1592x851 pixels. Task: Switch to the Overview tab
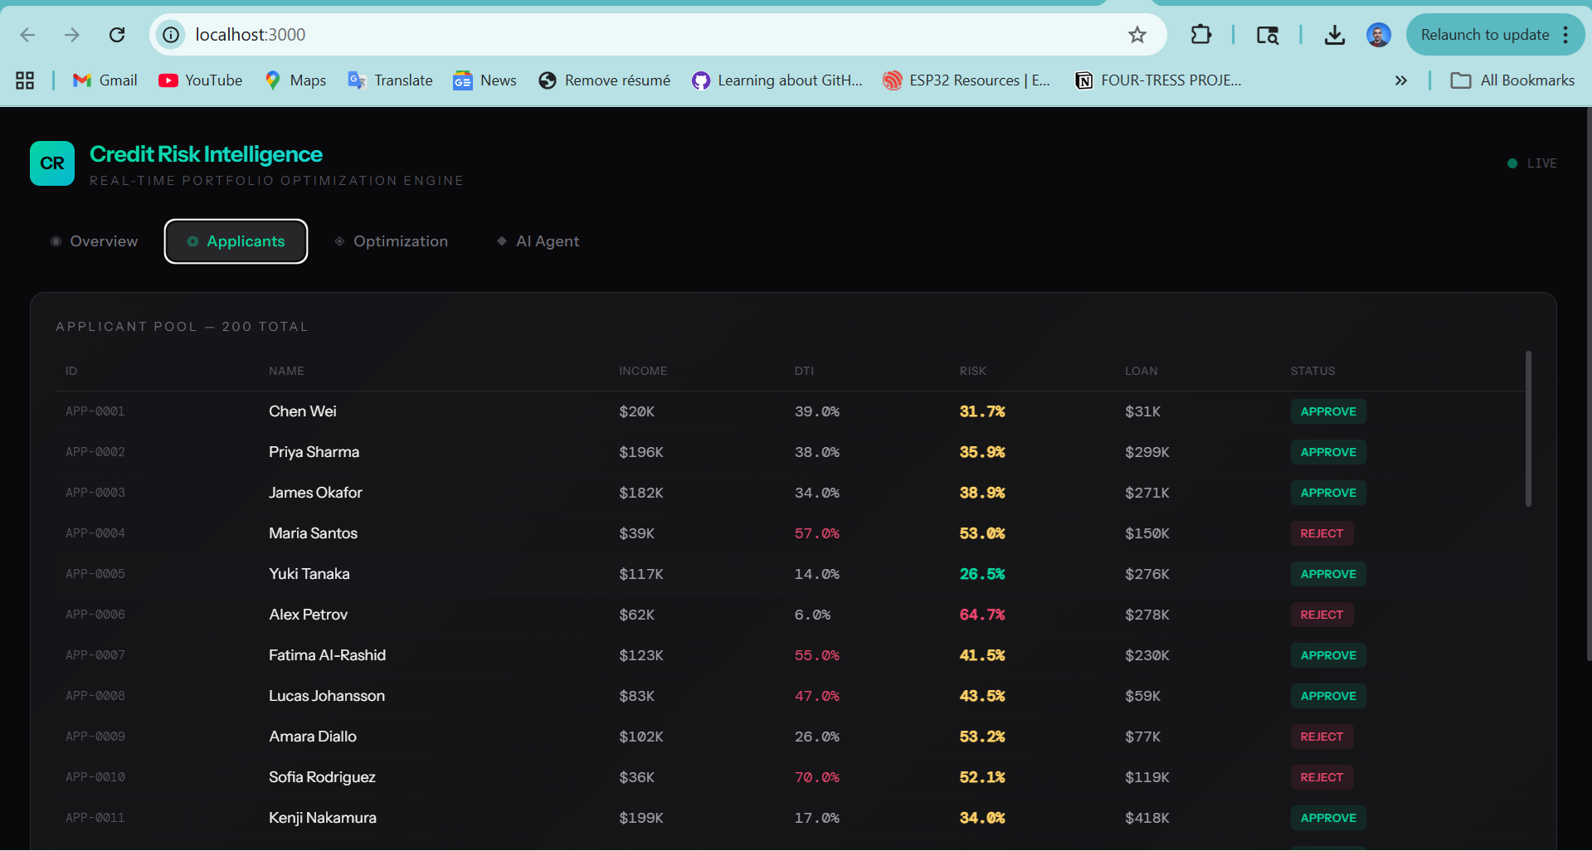pos(95,241)
